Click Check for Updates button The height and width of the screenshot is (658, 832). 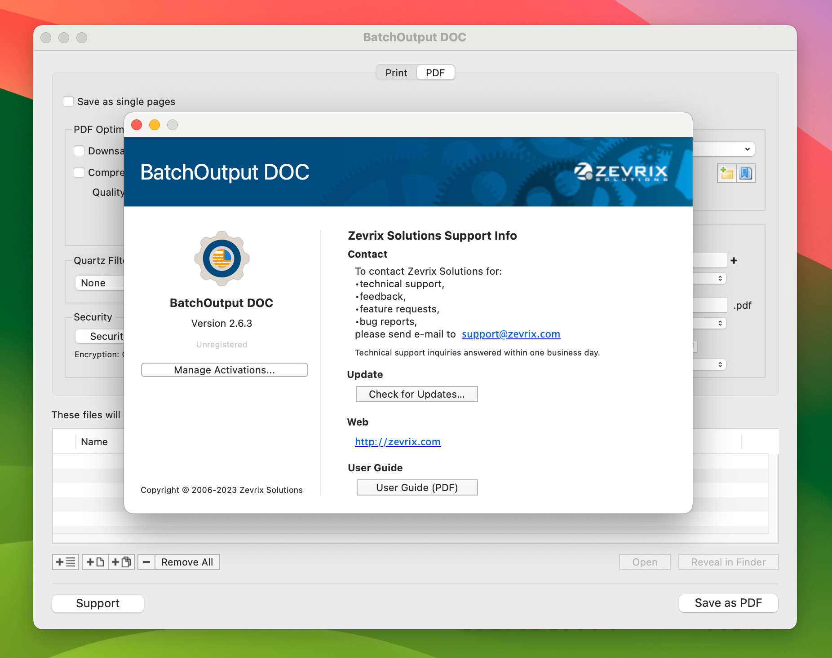pos(416,394)
